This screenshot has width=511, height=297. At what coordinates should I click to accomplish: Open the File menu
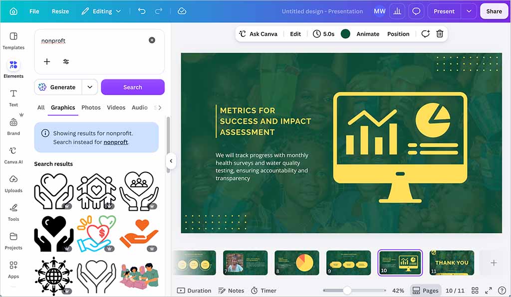pos(34,11)
